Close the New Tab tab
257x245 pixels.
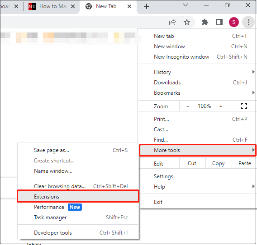click(x=129, y=6)
